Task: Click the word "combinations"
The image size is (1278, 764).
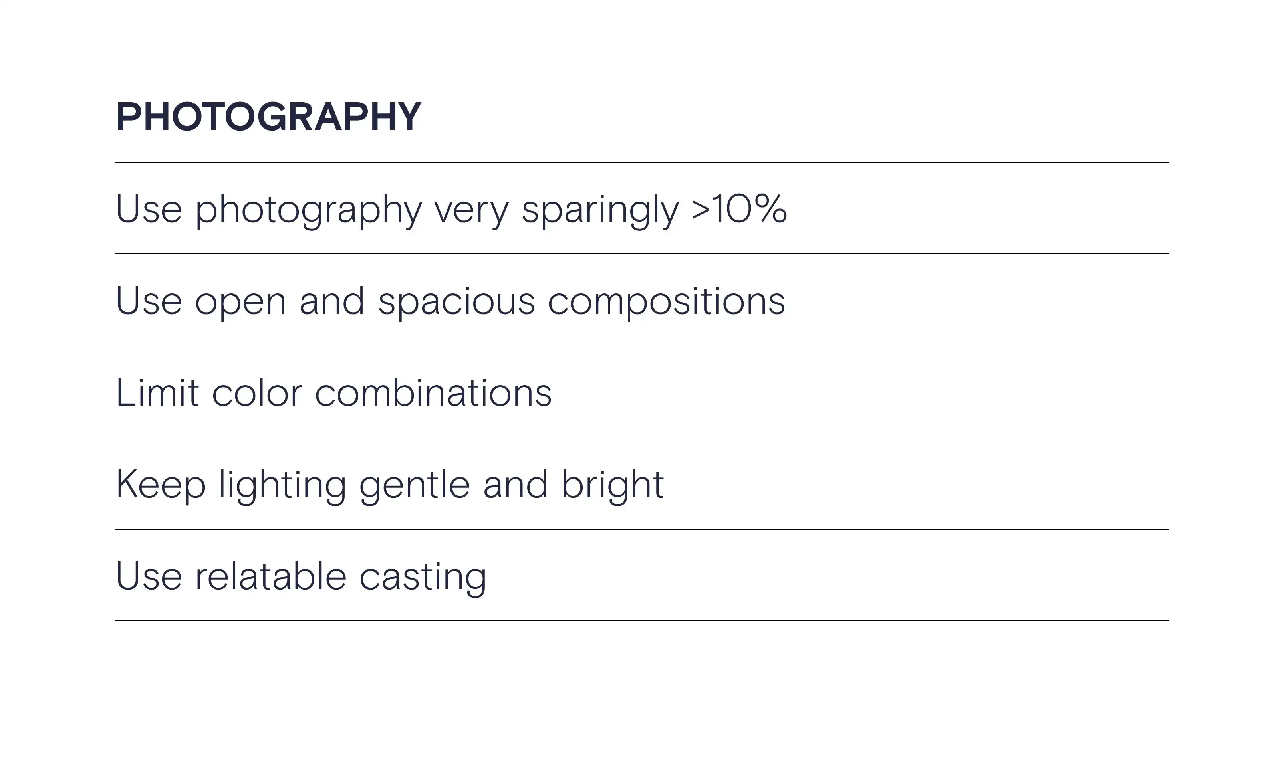Action: tap(433, 393)
